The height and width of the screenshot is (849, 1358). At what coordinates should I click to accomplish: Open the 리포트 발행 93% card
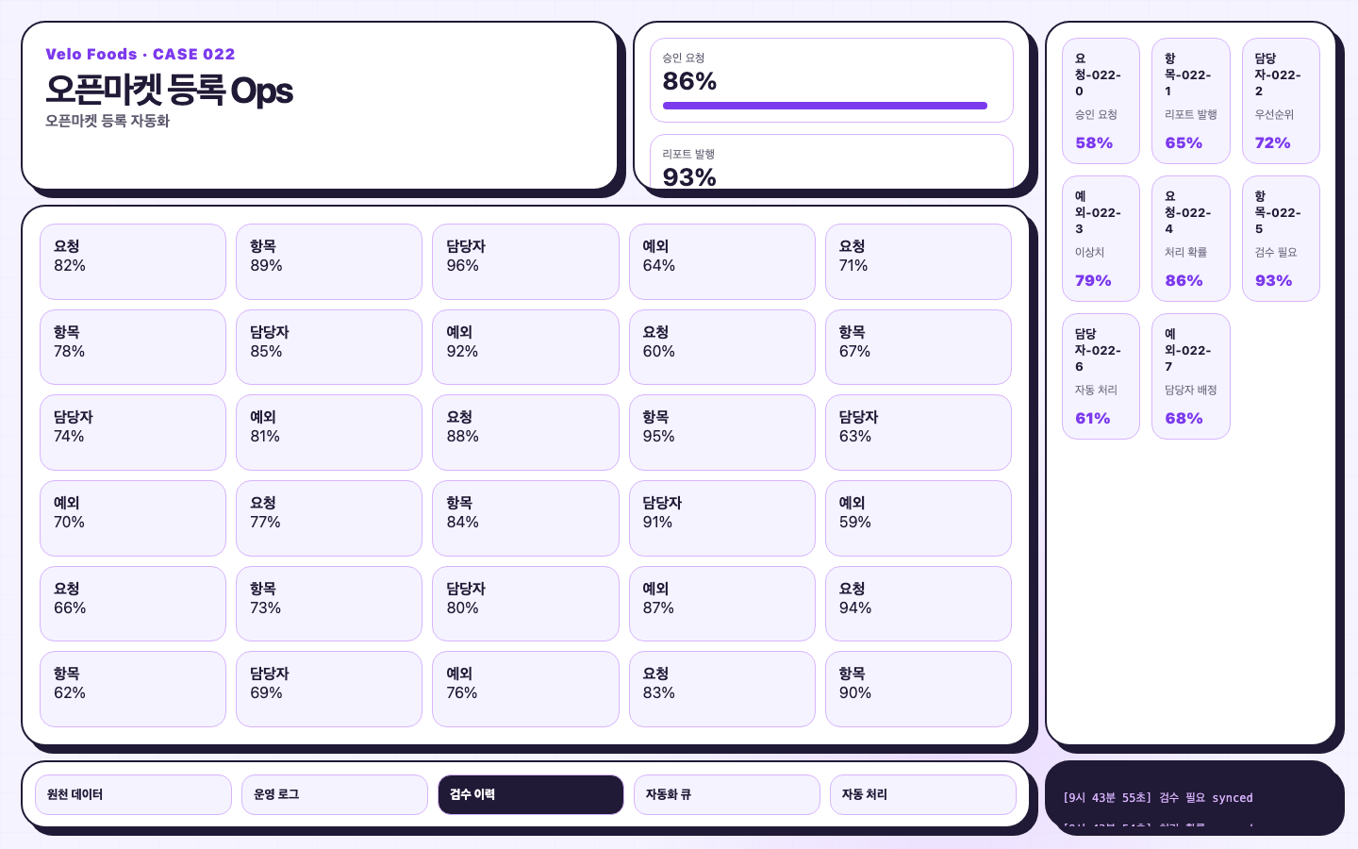click(832, 162)
